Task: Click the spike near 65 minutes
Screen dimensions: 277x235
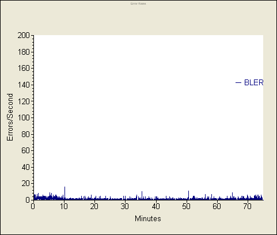Action: click(232, 196)
